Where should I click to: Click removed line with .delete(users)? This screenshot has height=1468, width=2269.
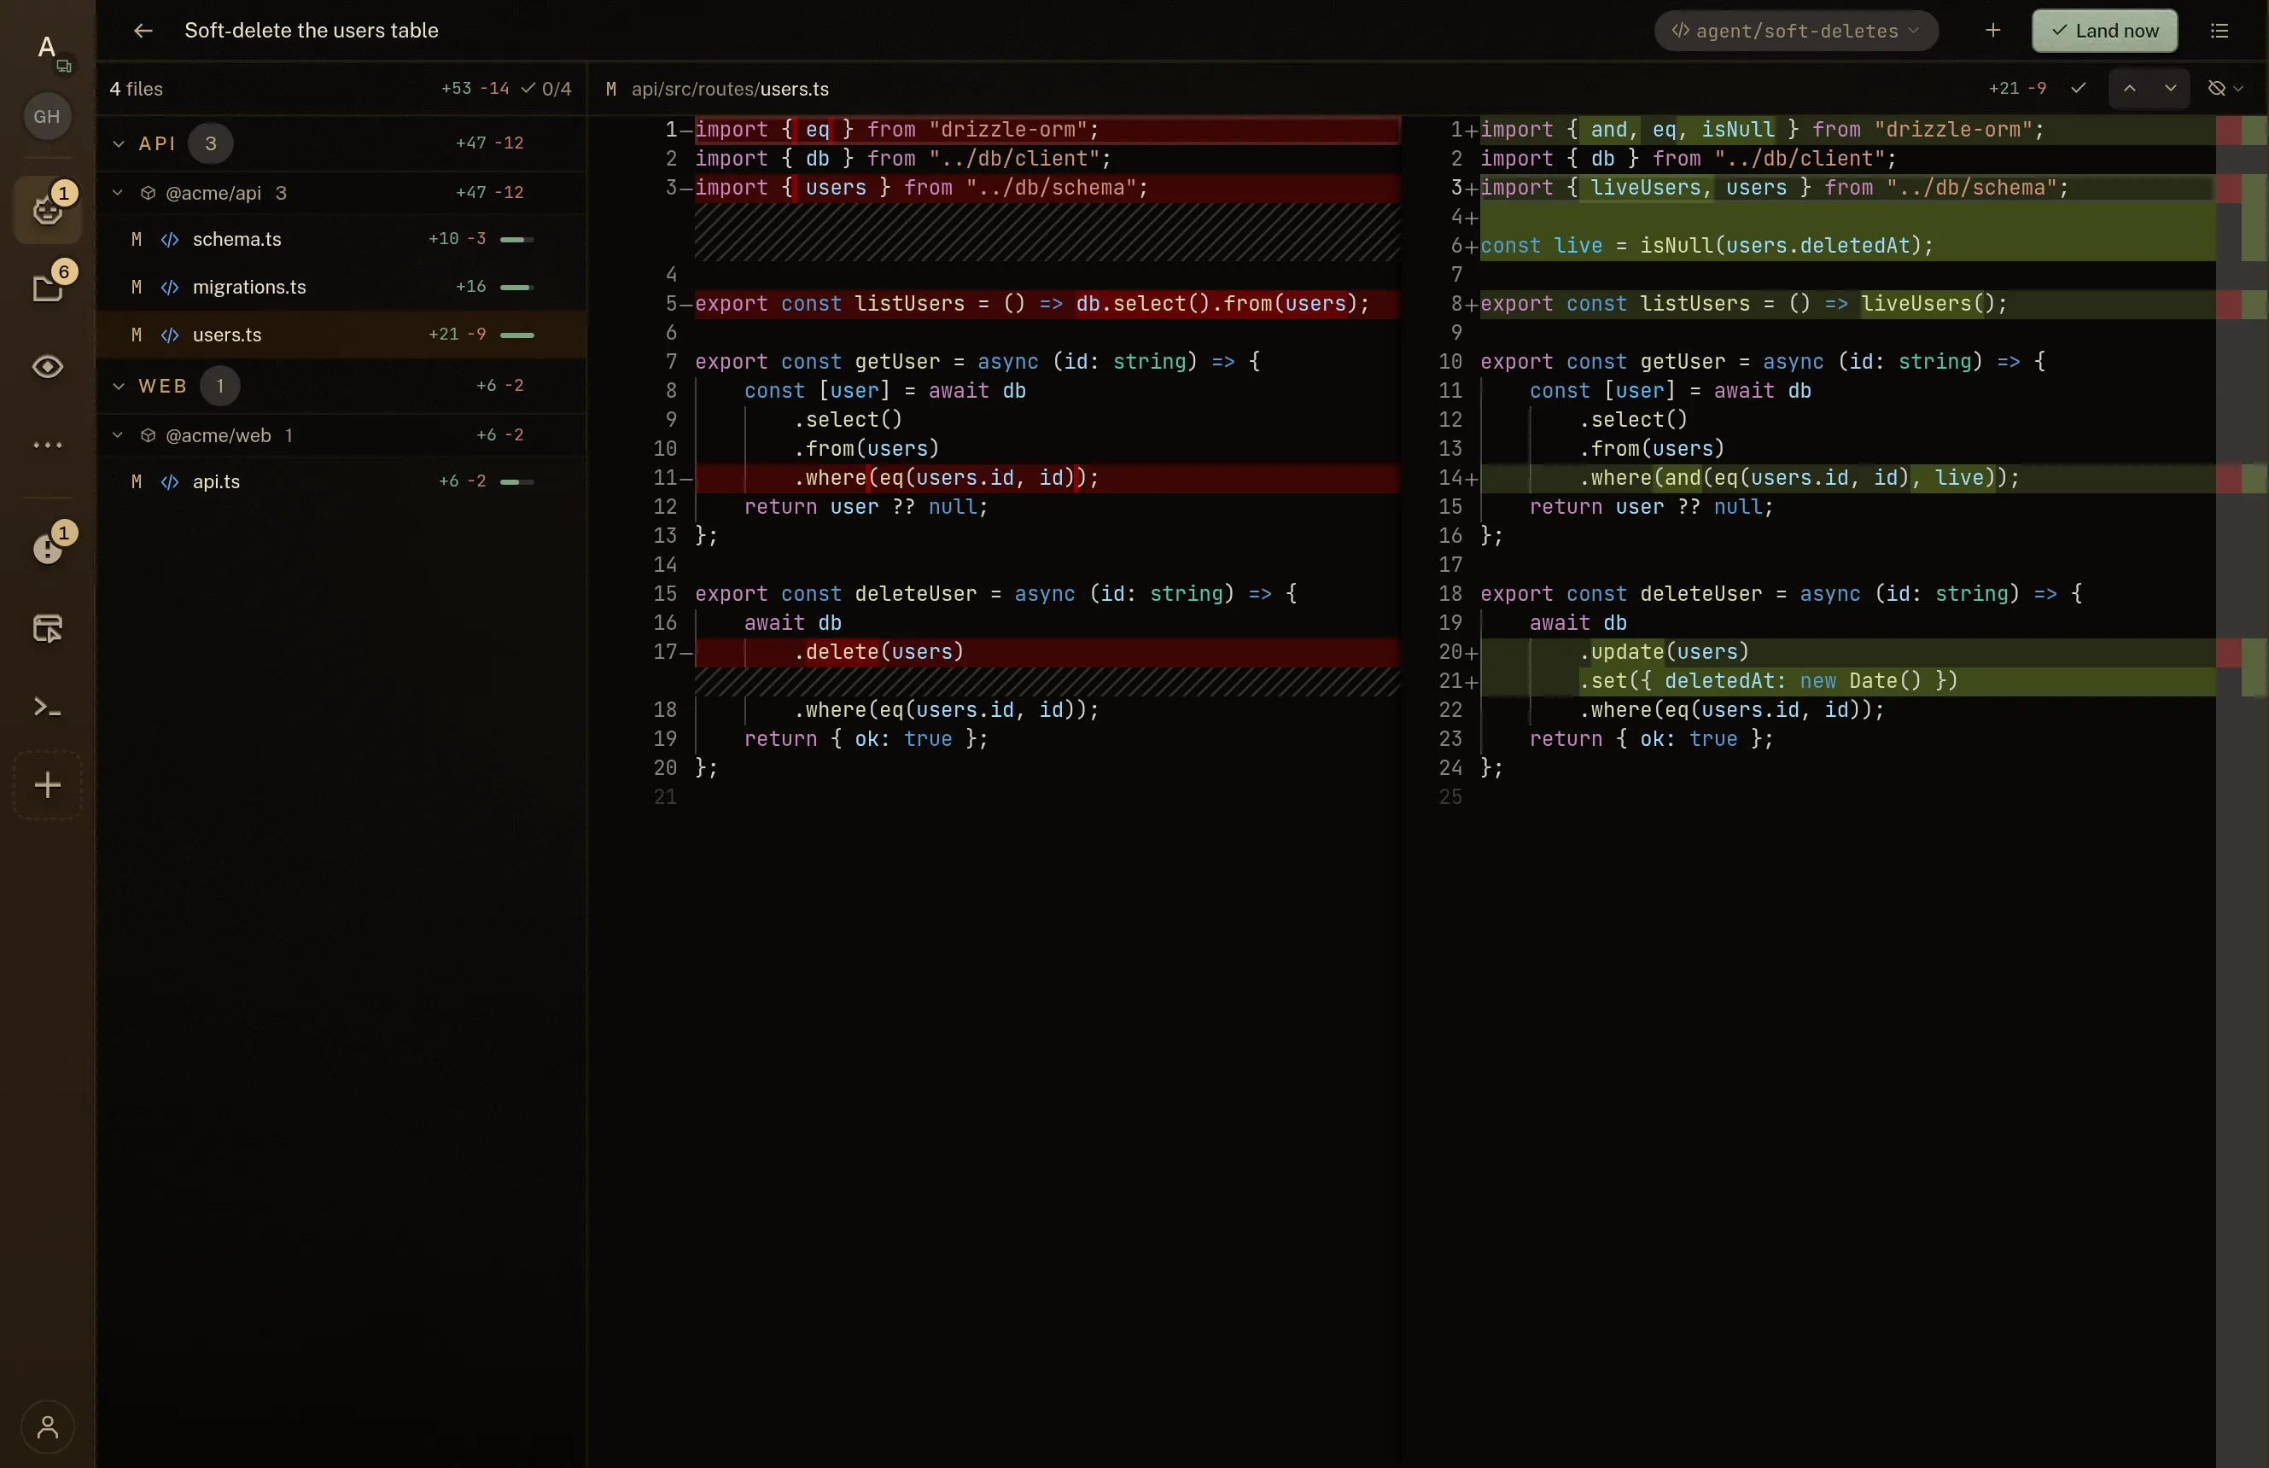(1047, 652)
